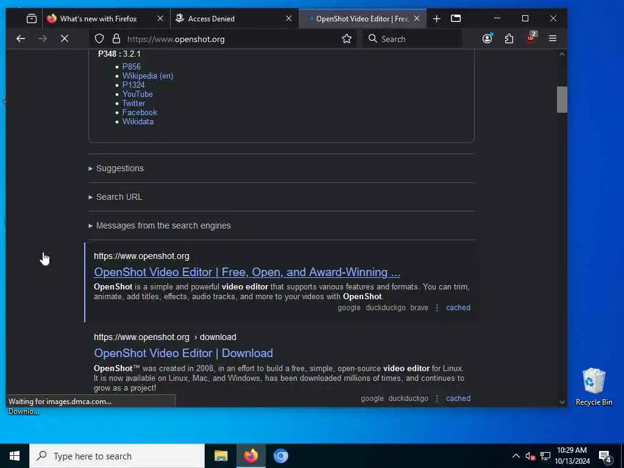Switch to What's new with Firefox tab
The width and height of the screenshot is (624, 468).
pyautogui.click(x=98, y=19)
